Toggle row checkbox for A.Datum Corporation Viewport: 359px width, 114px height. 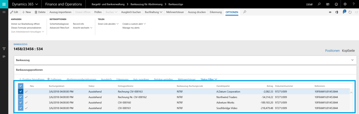pos(20,92)
